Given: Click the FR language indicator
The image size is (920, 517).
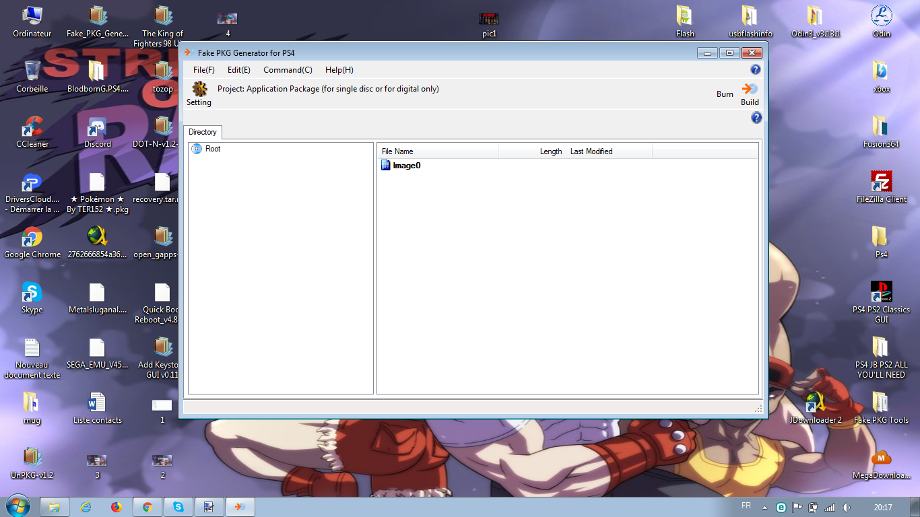Looking at the screenshot, I should pyautogui.click(x=746, y=506).
